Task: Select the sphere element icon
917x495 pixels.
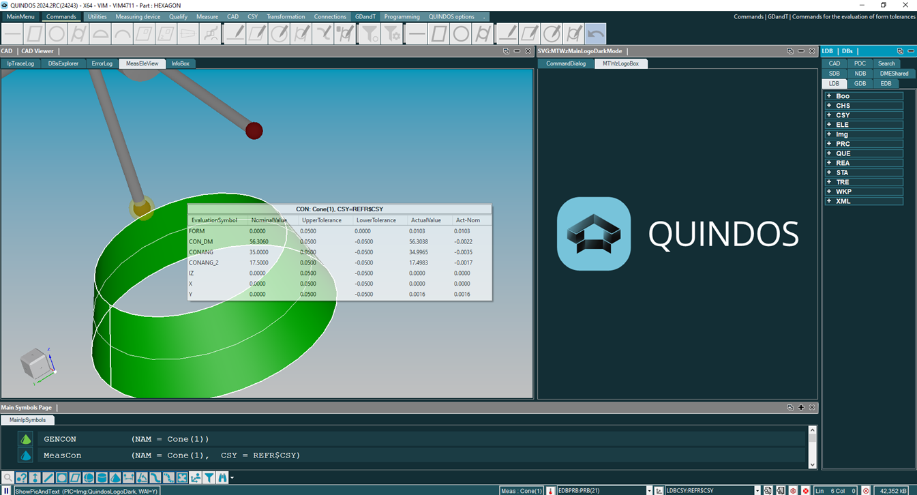Action: [89, 478]
